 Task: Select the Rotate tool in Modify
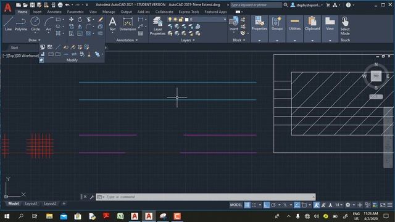coord(80,19)
